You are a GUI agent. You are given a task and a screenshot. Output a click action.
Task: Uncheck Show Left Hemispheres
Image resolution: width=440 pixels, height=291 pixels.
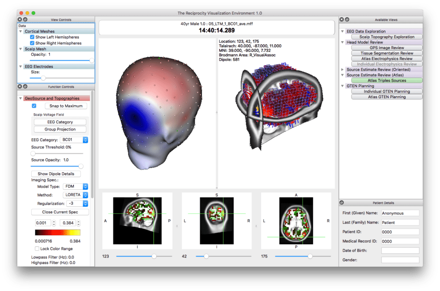[x=32, y=37]
